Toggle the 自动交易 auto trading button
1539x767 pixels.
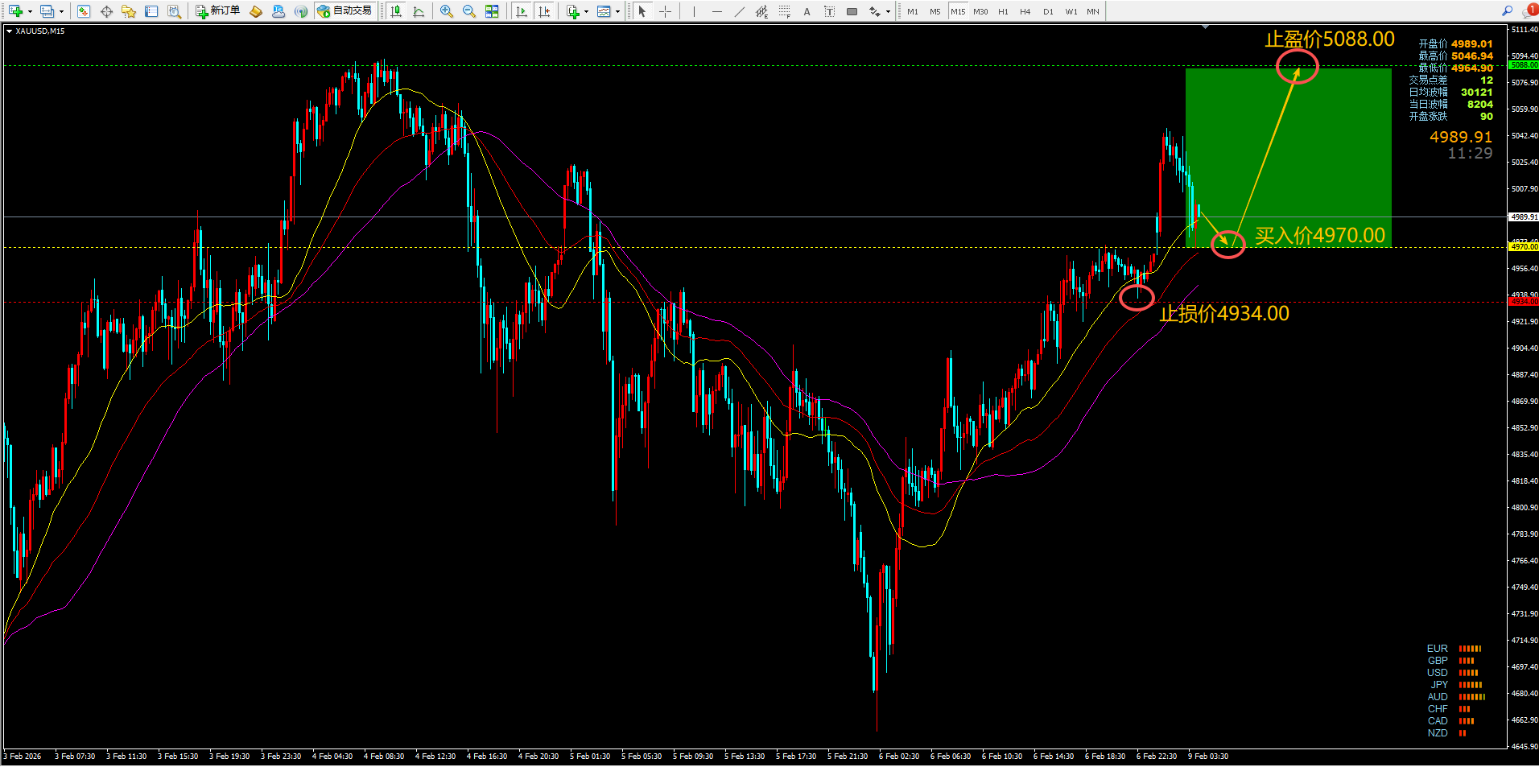coord(345,11)
